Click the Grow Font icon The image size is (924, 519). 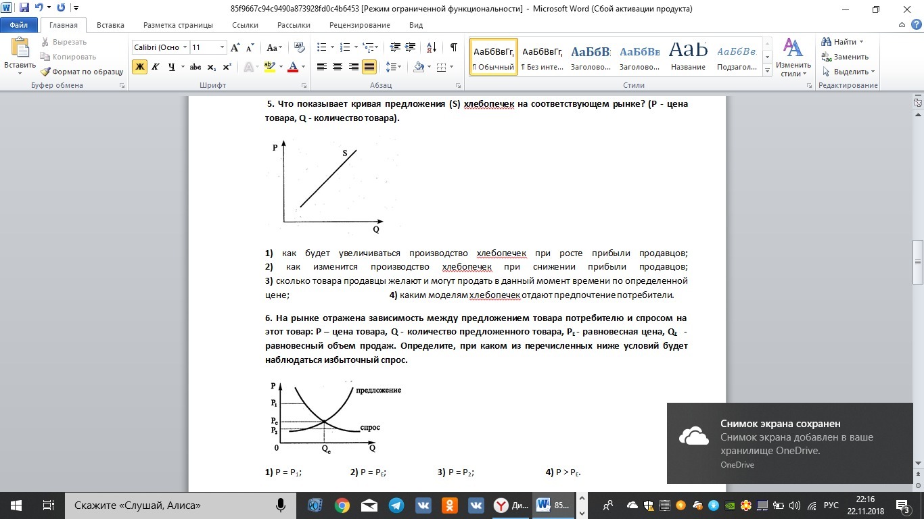[235, 47]
